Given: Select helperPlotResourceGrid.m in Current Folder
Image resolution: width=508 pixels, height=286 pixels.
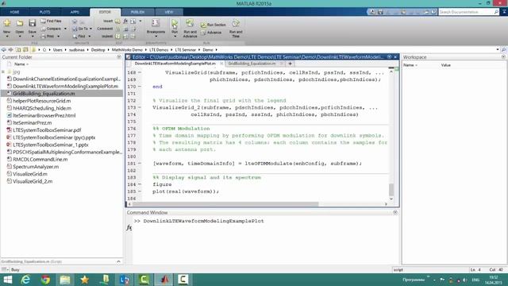Looking at the screenshot, I should tap(42, 101).
